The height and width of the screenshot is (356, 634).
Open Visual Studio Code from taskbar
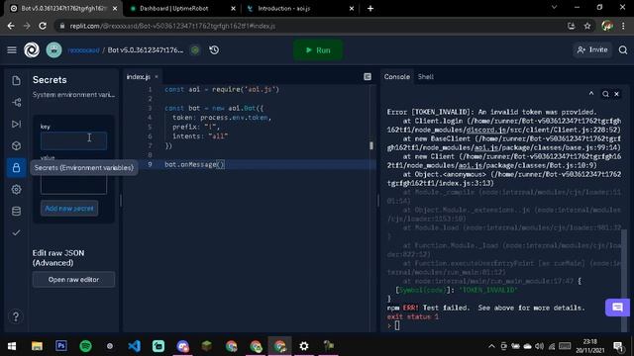coord(134,346)
